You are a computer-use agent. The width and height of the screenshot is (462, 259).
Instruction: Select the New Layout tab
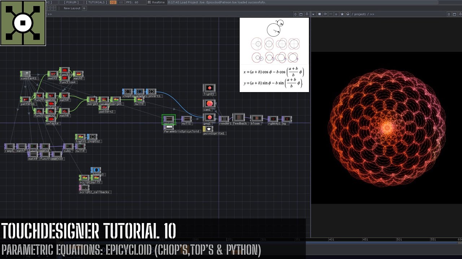tap(72, 8)
